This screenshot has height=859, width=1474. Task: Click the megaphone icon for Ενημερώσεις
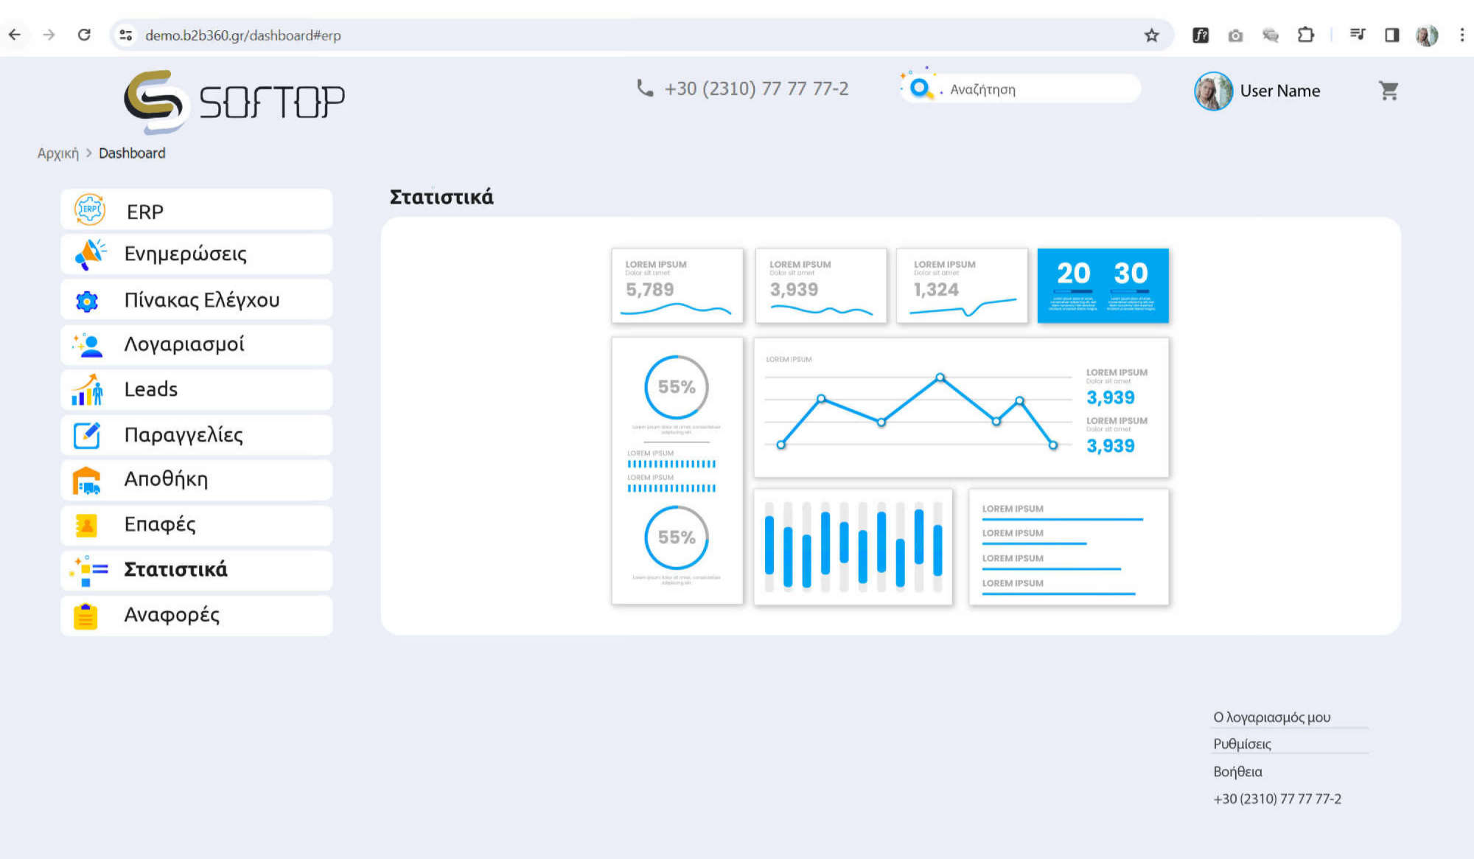(x=90, y=254)
